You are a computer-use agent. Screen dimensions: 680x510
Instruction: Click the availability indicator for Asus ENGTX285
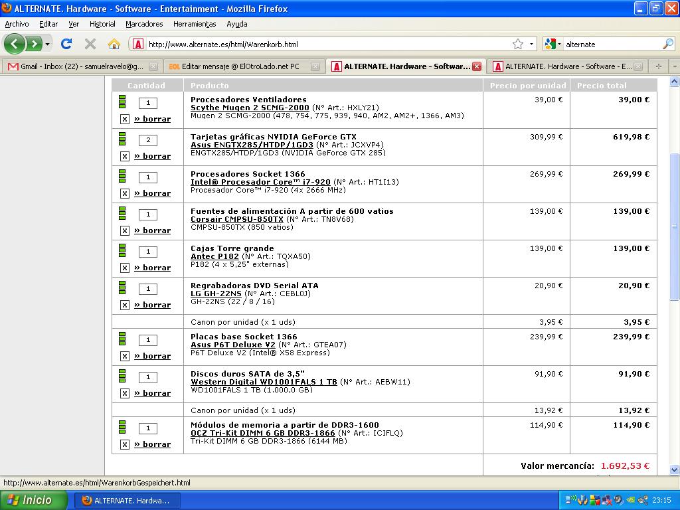coord(122,139)
